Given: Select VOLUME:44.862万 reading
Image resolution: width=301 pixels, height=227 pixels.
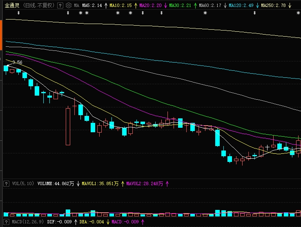Looking at the screenshot, I should [56, 183].
